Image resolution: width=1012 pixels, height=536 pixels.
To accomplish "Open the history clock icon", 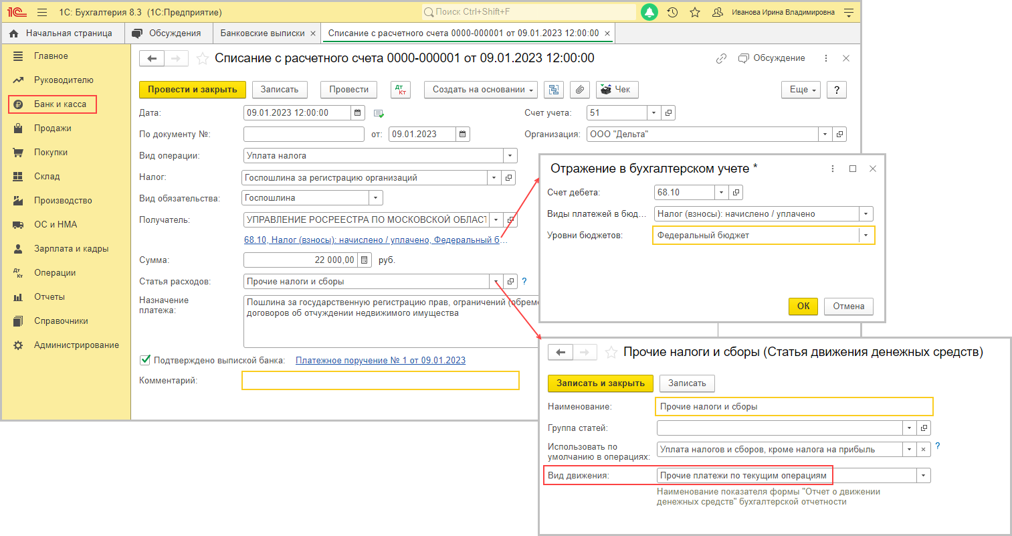I will (672, 12).
